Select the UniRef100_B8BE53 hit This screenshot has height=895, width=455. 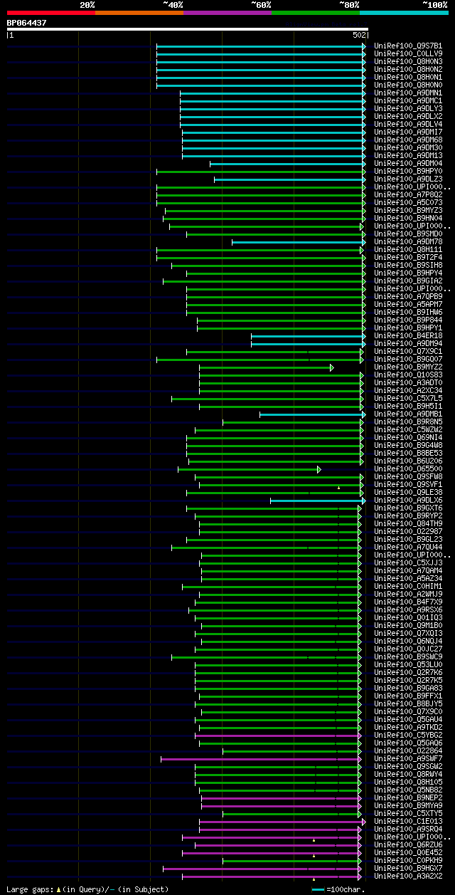click(x=408, y=453)
